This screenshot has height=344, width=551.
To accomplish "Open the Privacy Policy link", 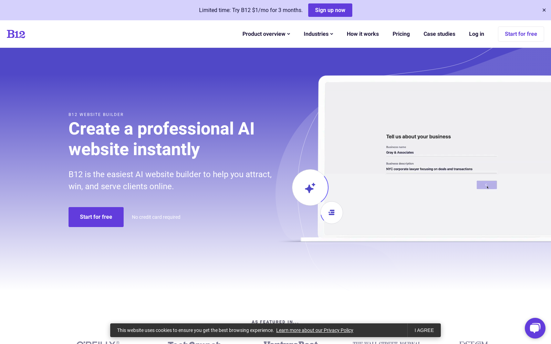I will click(x=315, y=330).
